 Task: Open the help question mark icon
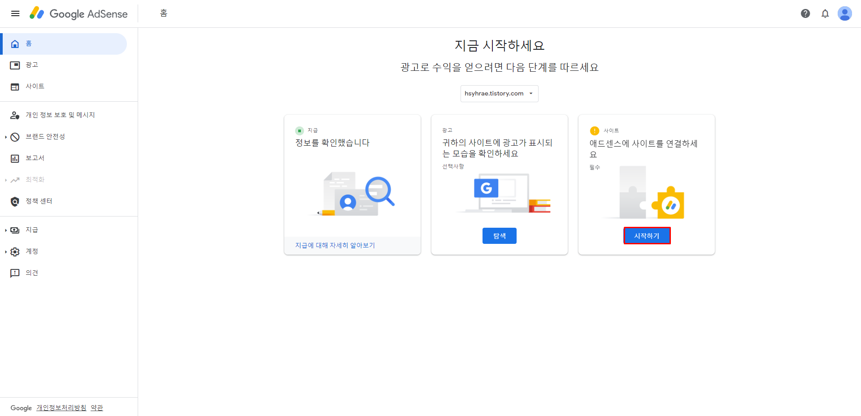805,13
